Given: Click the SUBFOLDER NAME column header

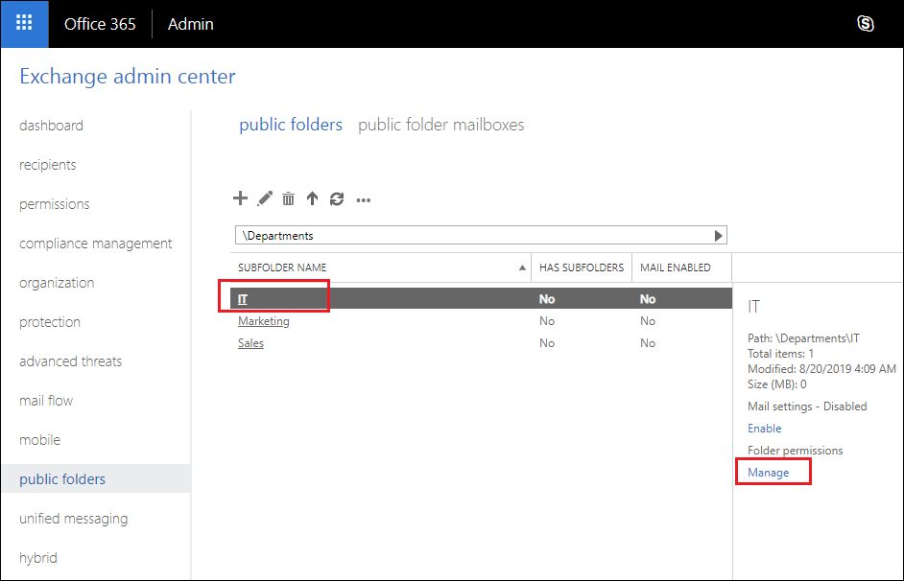Looking at the screenshot, I should pos(282,267).
